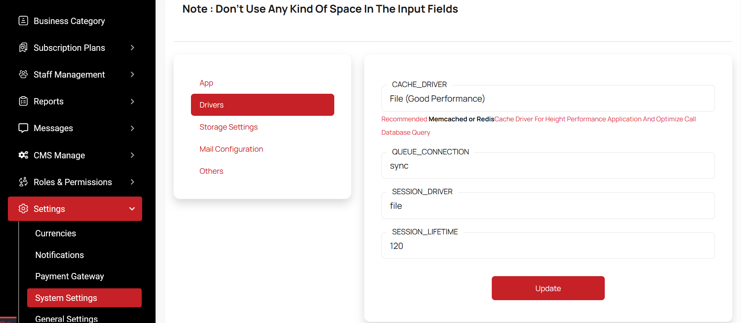
Task: Open Payment Gateway settings link
Action: 70,276
